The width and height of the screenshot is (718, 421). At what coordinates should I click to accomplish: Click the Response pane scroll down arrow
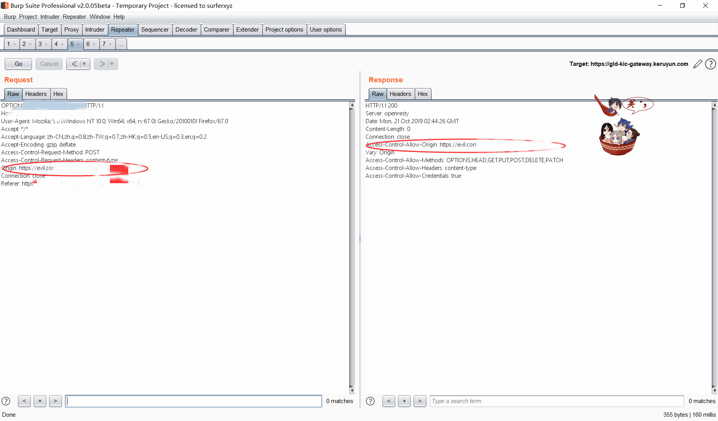pyautogui.click(x=714, y=390)
